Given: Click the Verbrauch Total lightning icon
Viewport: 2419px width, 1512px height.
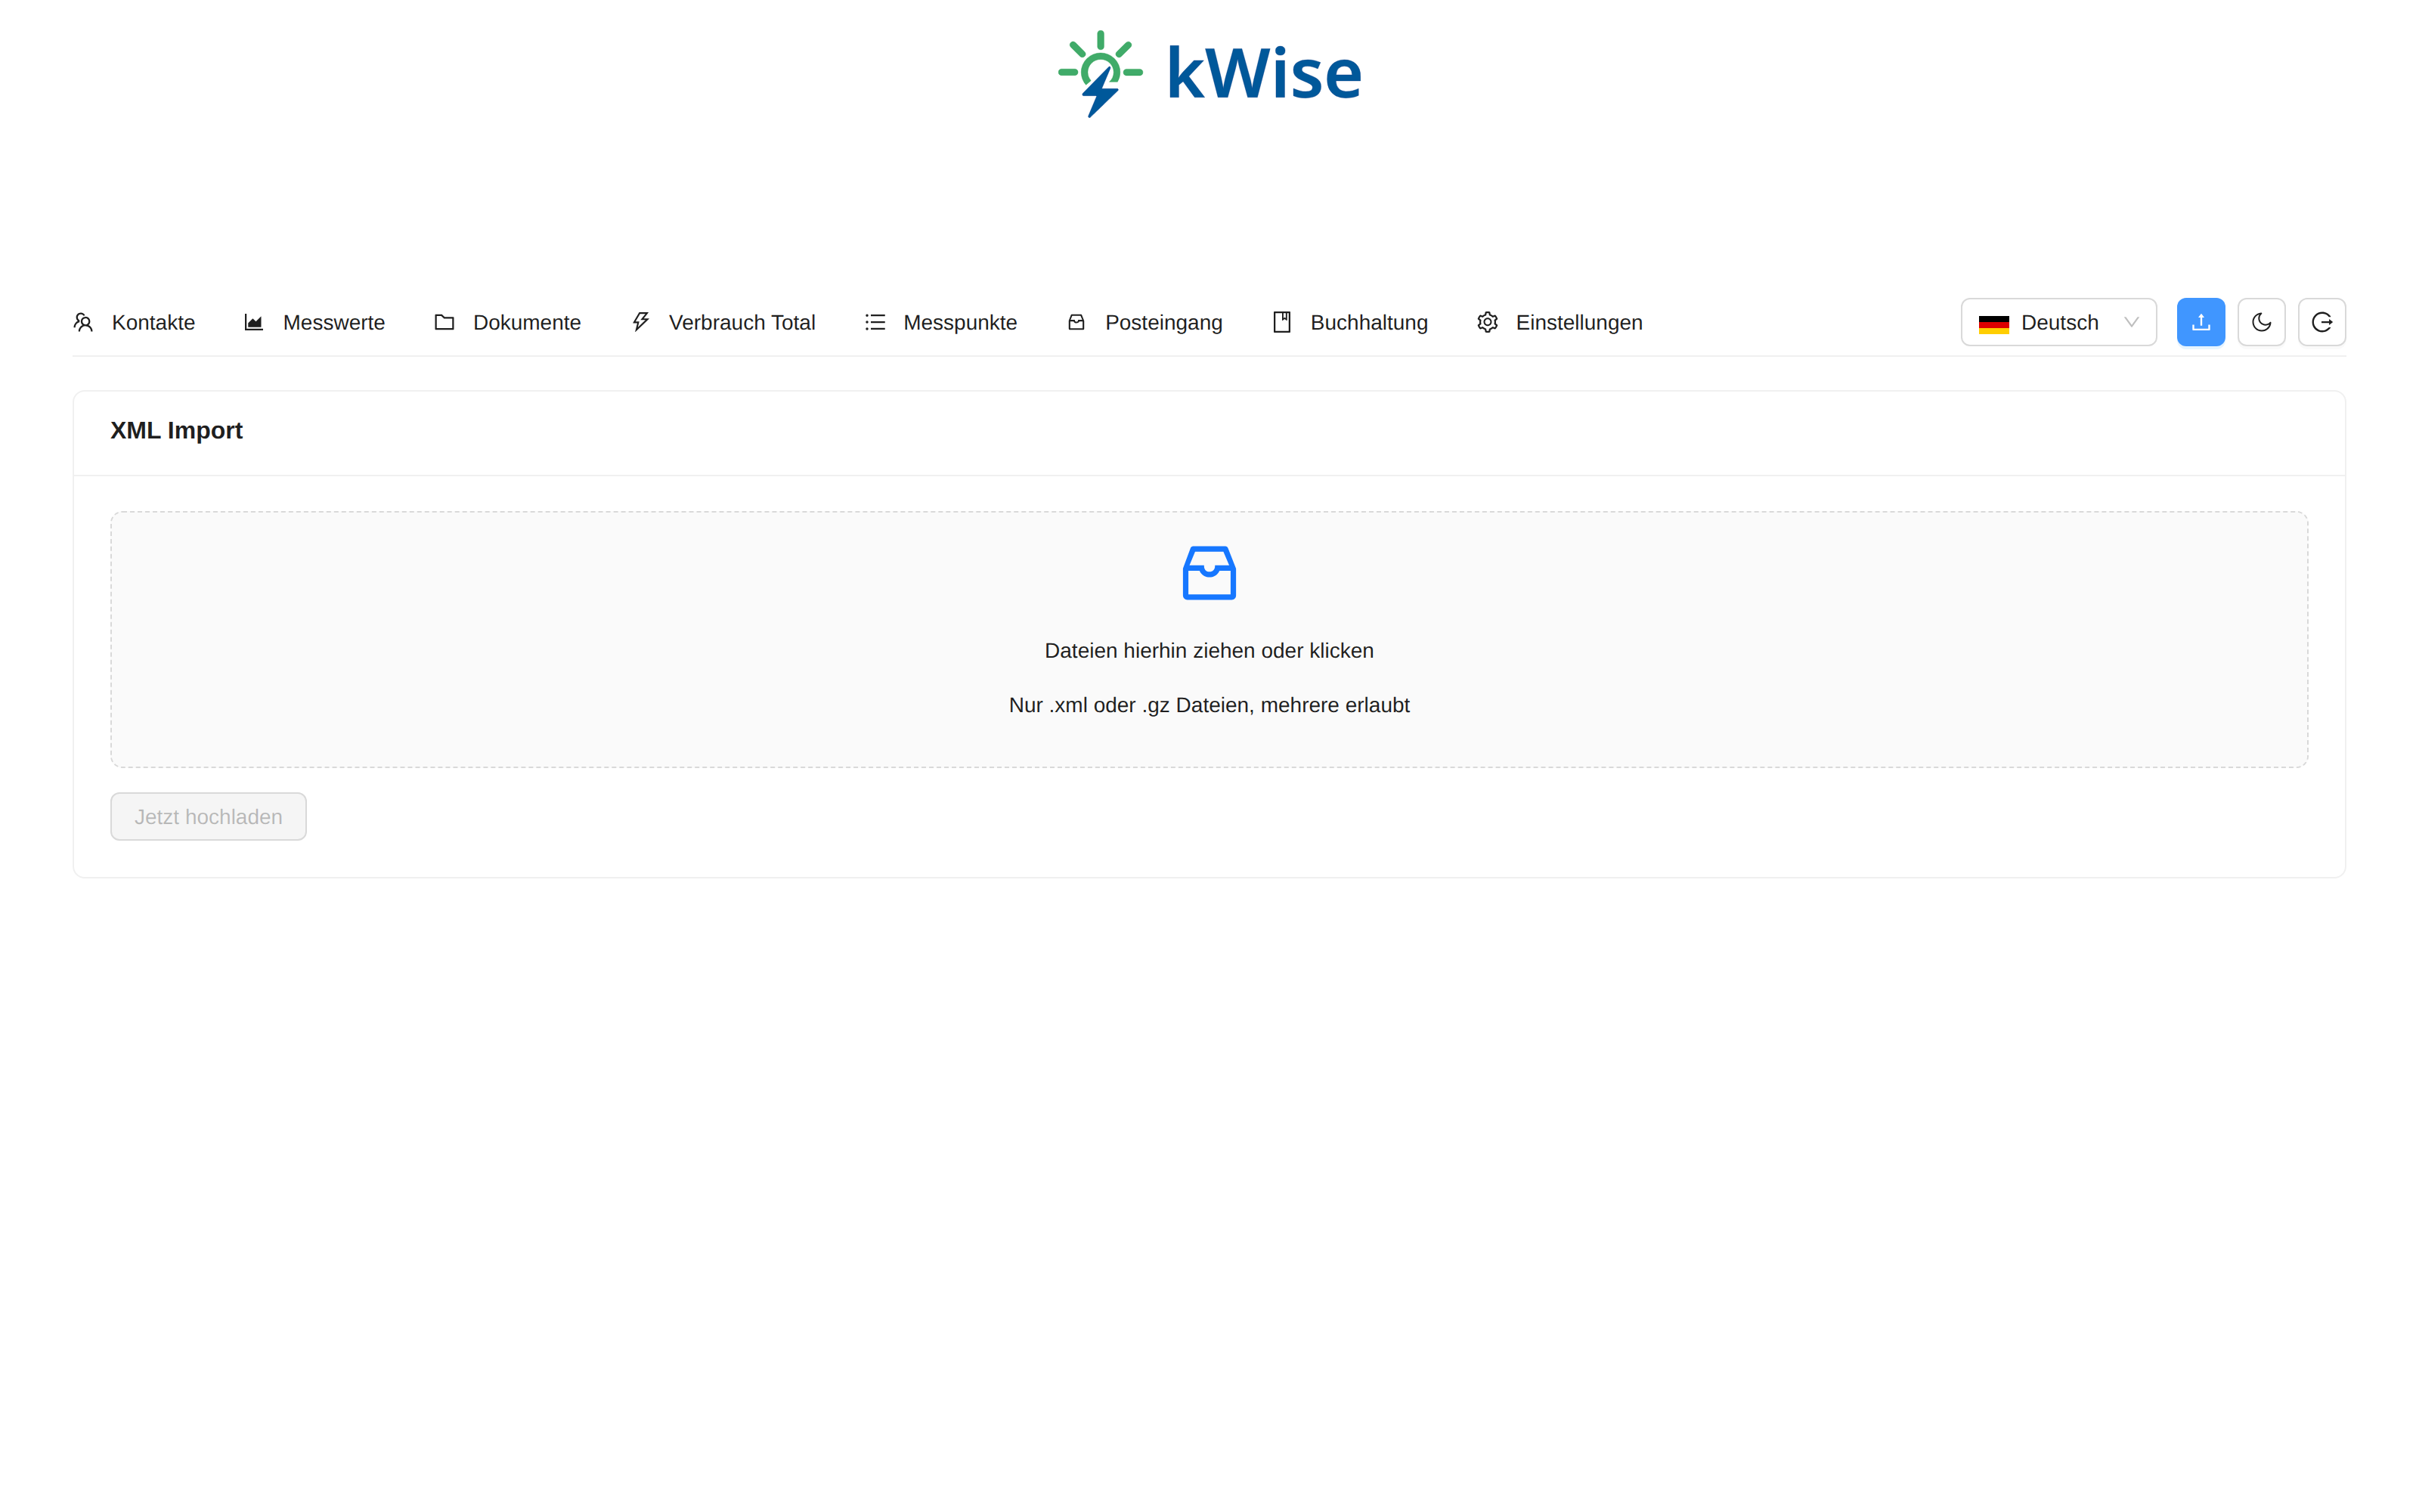Looking at the screenshot, I should click(x=640, y=322).
